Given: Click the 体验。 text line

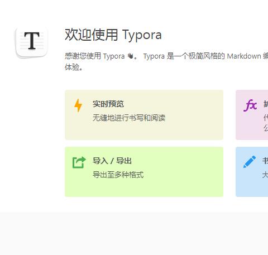Looking at the screenshot, I should (x=74, y=67).
